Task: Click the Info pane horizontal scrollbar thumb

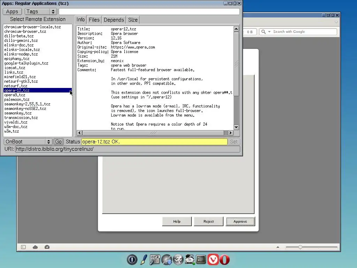Action: pyautogui.click(x=153, y=133)
